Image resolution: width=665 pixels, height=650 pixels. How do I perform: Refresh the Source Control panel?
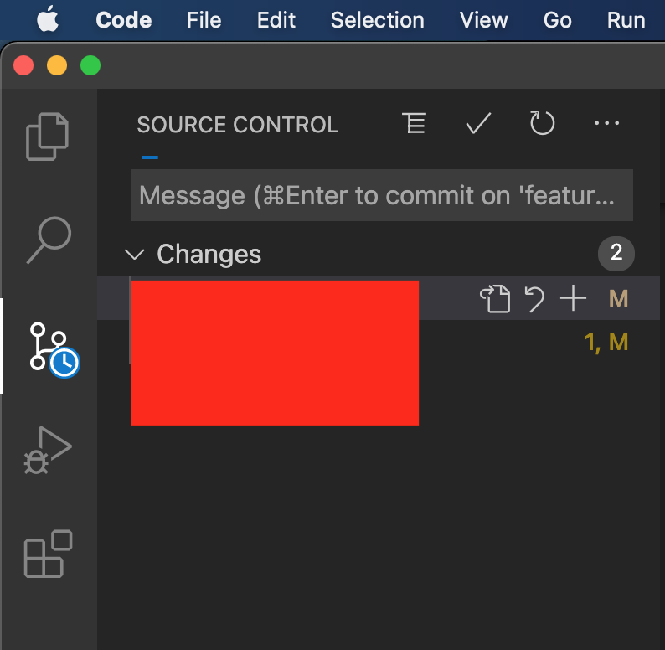point(542,123)
